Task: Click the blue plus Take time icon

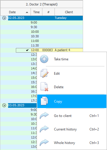Action: pyautogui.click(x=44, y=59)
